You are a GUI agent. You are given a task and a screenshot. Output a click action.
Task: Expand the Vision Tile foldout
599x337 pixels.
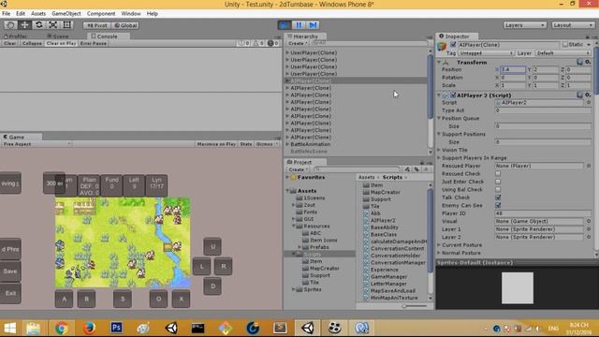[439, 150]
